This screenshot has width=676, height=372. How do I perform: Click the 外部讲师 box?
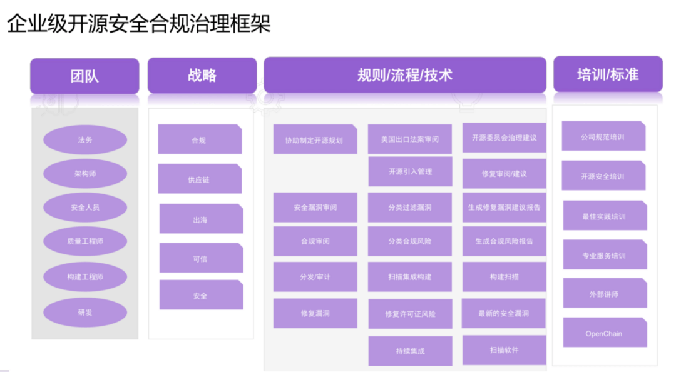tap(605, 293)
